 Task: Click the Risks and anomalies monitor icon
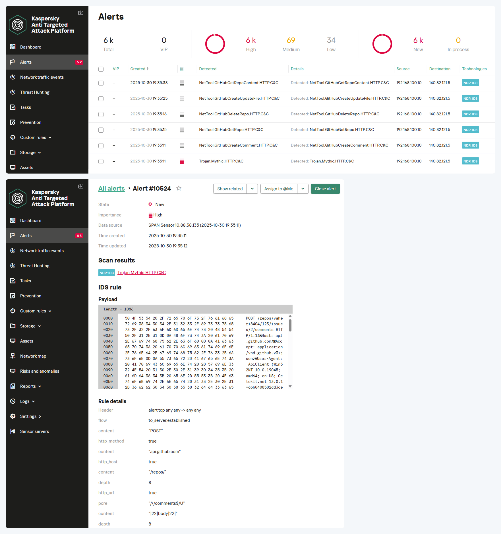click(x=13, y=371)
